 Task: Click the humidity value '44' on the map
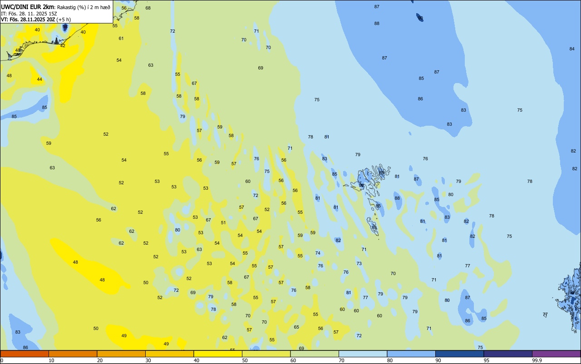coord(39,79)
